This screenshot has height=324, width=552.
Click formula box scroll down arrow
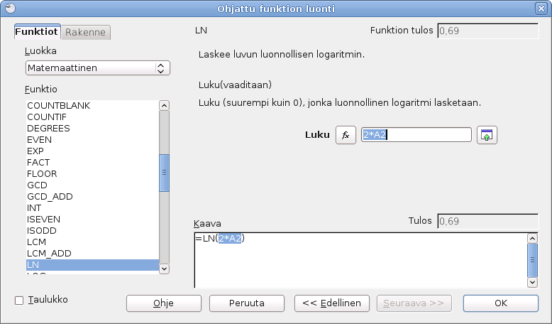pos(532,282)
